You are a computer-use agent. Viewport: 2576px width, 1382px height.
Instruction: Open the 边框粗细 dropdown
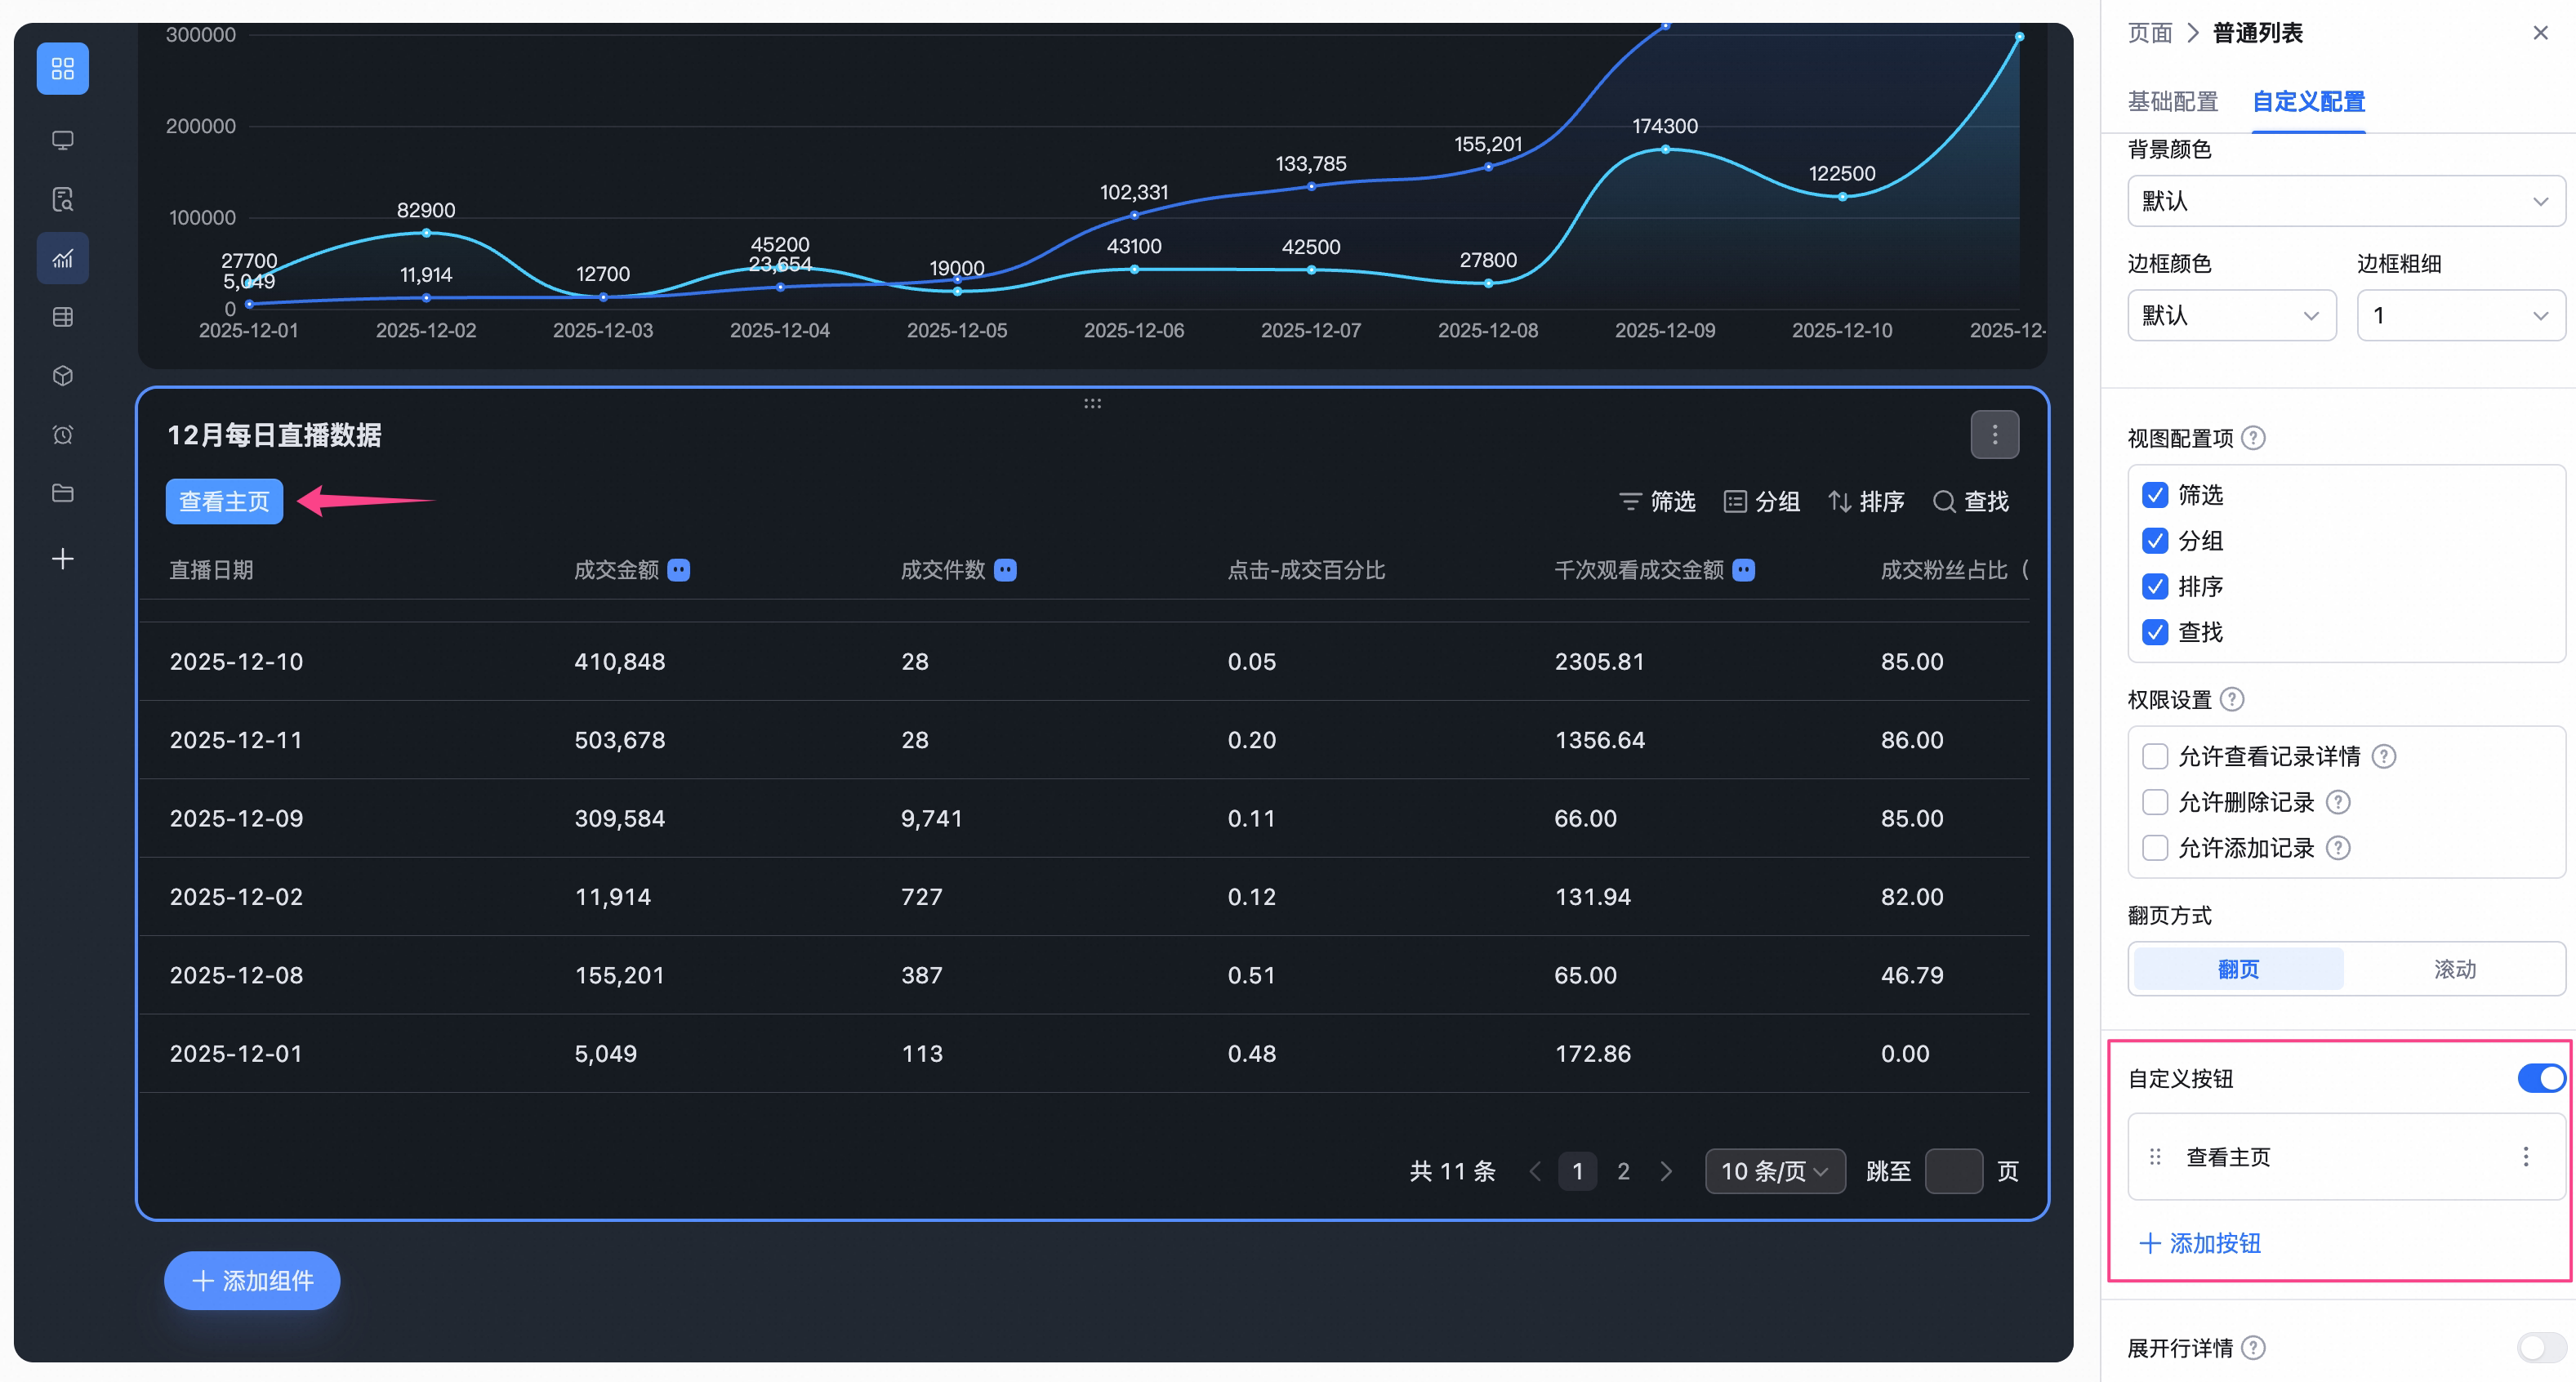click(2460, 316)
